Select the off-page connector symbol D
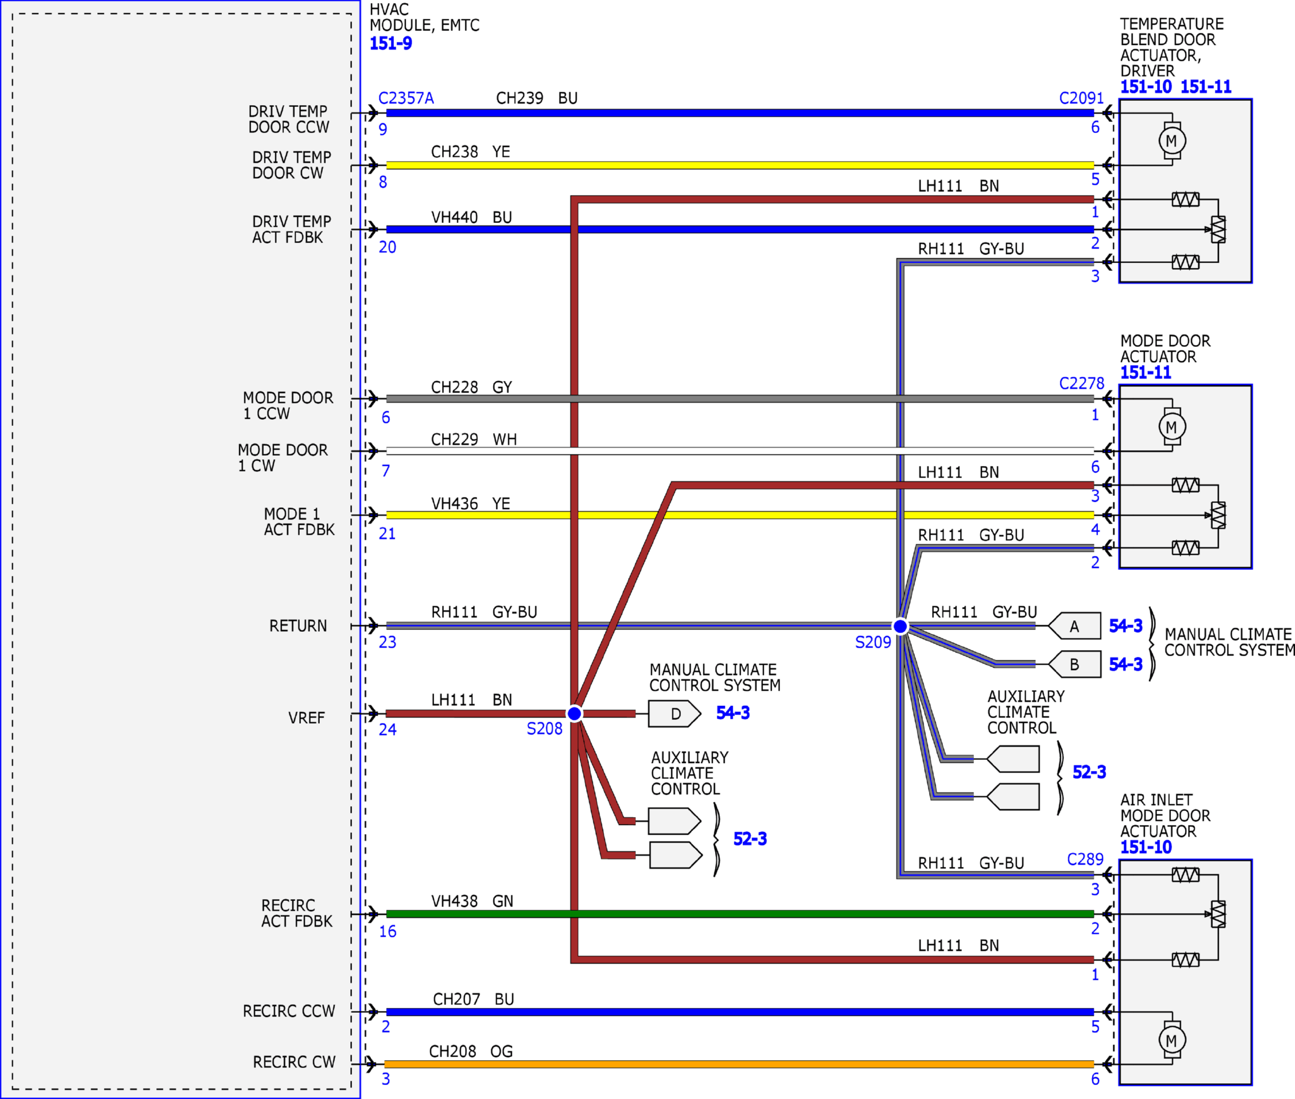Screen dimensions: 1295x1099 pyautogui.click(x=675, y=714)
